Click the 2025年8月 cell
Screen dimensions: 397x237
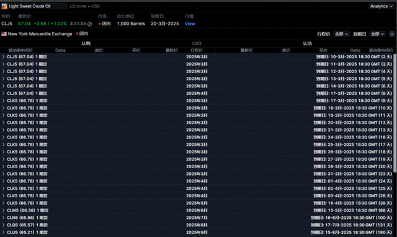pos(197,225)
